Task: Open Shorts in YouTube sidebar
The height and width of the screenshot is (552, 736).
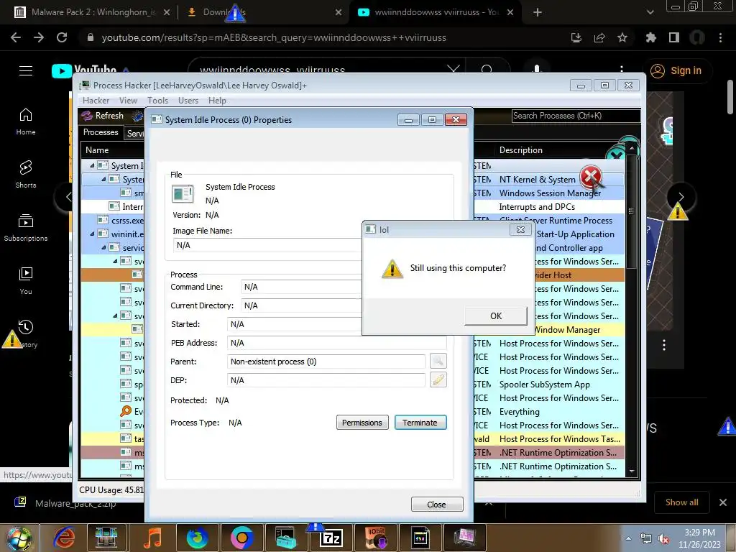Action: point(26,174)
